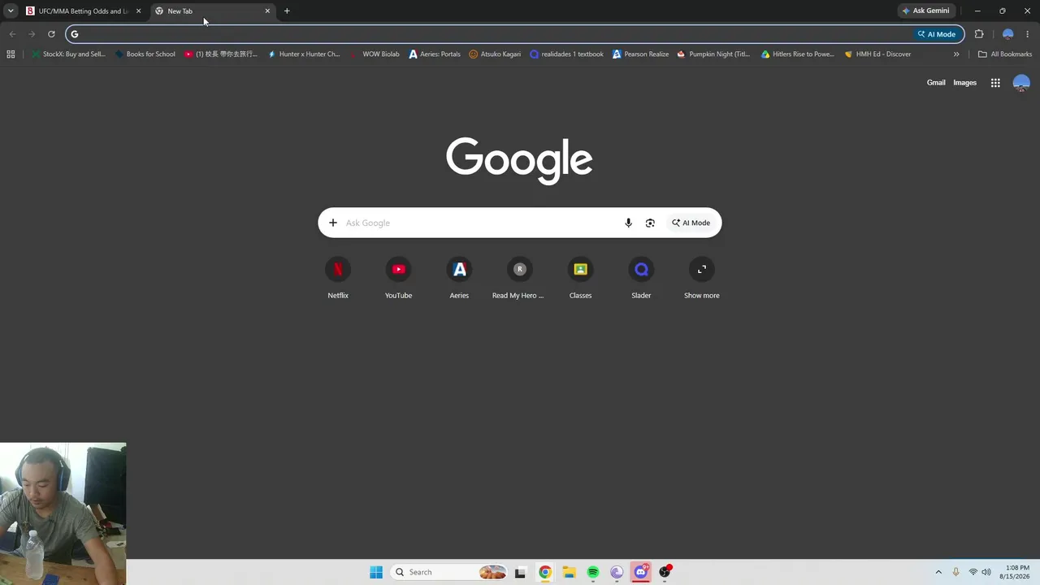This screenshot has height=585, width=1040.
Task: Open the Aeries: Portals bookmark
Action: pos(435,54)
